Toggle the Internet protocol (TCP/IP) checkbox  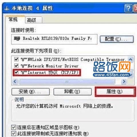tap(16, 72)
